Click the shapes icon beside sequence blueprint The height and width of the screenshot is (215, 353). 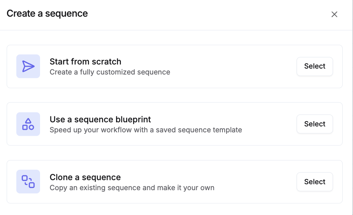(x=28, y=124)
